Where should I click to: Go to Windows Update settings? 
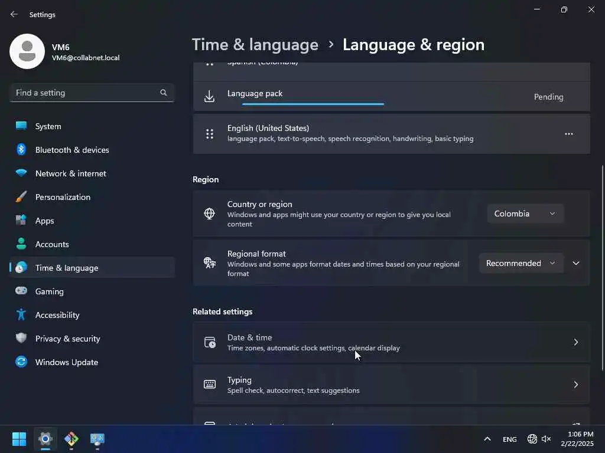point(92,362)
